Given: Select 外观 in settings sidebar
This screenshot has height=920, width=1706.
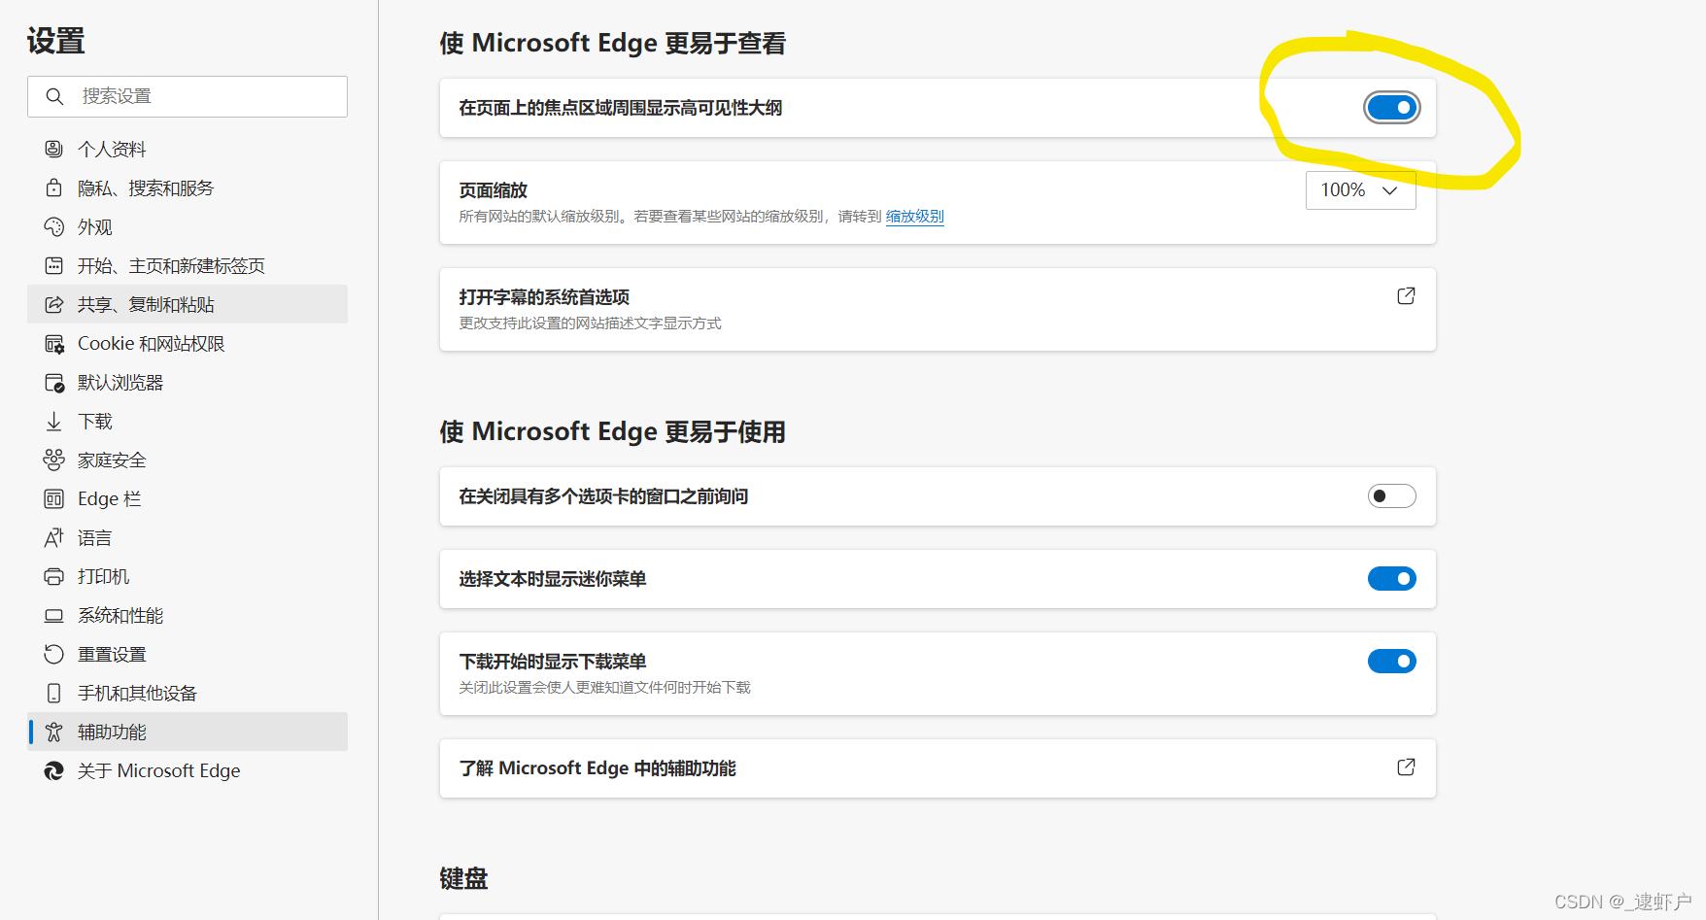Looking at the screenshot, I should [188, 226].
